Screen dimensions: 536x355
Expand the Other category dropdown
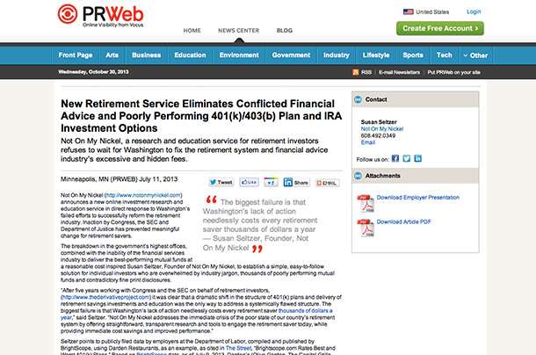(474, 54)
